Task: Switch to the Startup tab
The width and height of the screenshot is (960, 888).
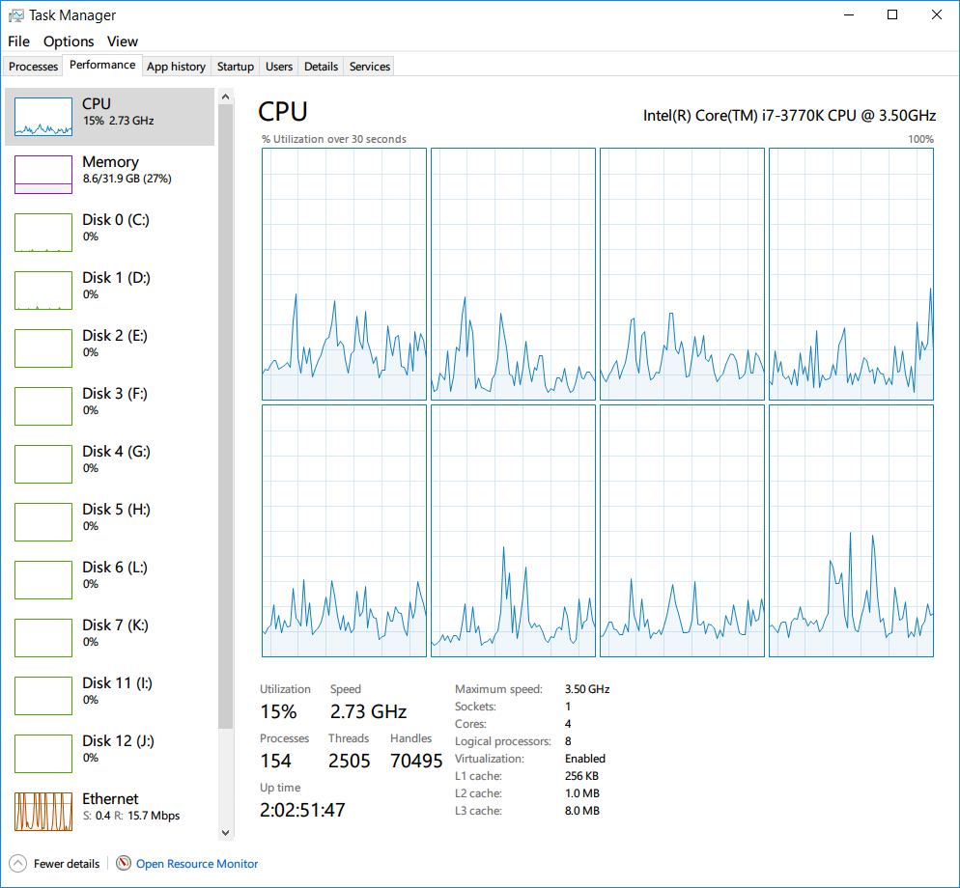Action: [235, 66]
